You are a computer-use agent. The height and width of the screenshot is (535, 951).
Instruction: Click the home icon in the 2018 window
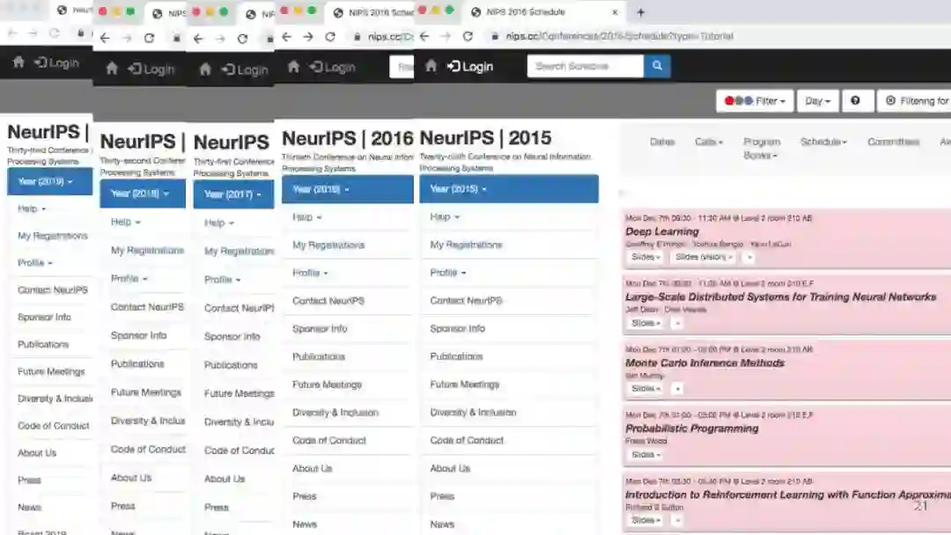pos(112,69)
